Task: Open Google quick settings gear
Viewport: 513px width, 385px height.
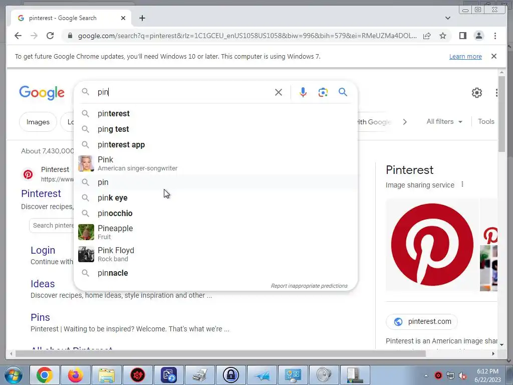Action: (477, 93)
